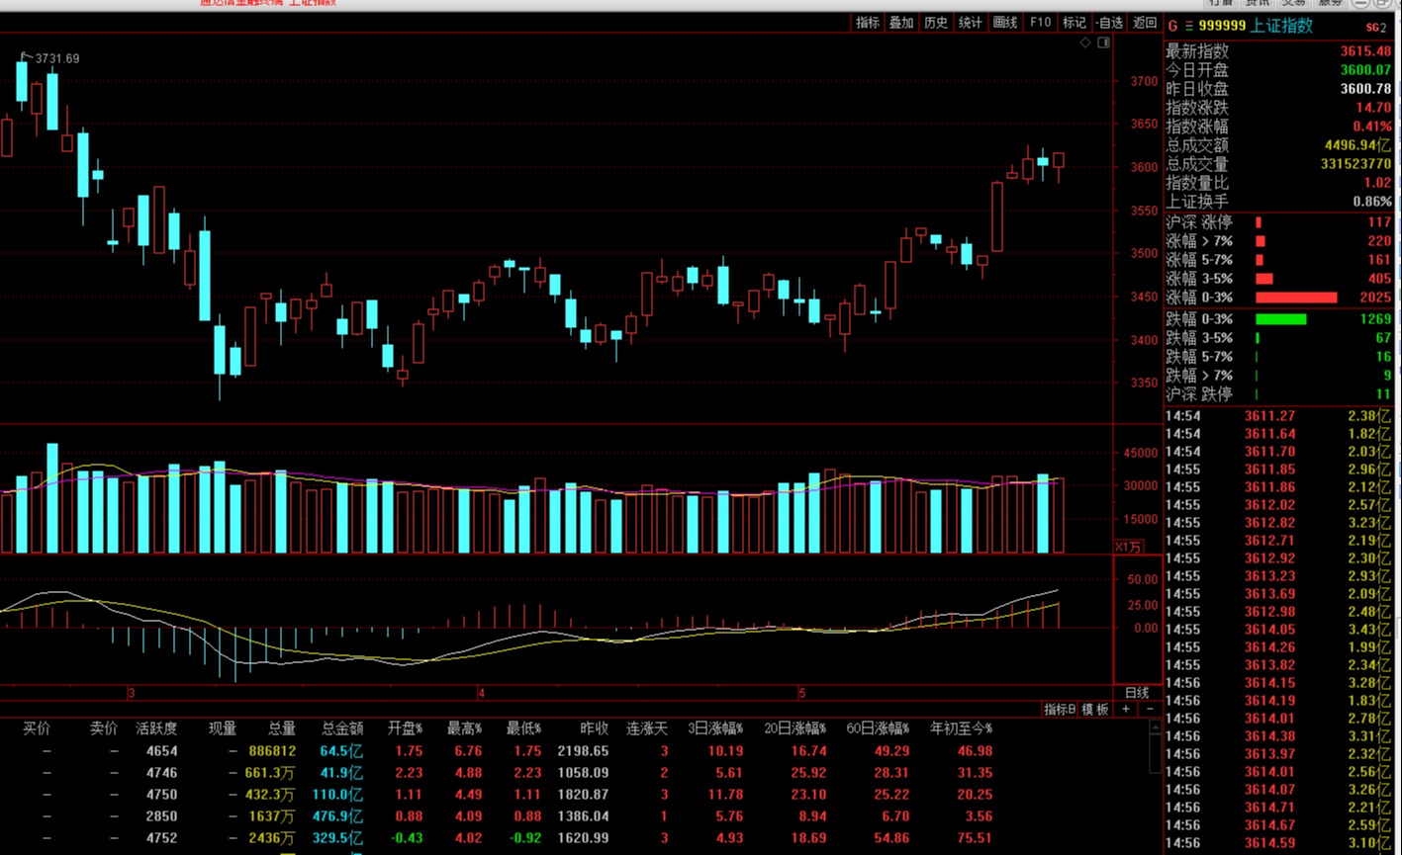The height and width of the screenshot is (855, 1402).
Task: Sort by the 买价 column header
Action: 37,728
